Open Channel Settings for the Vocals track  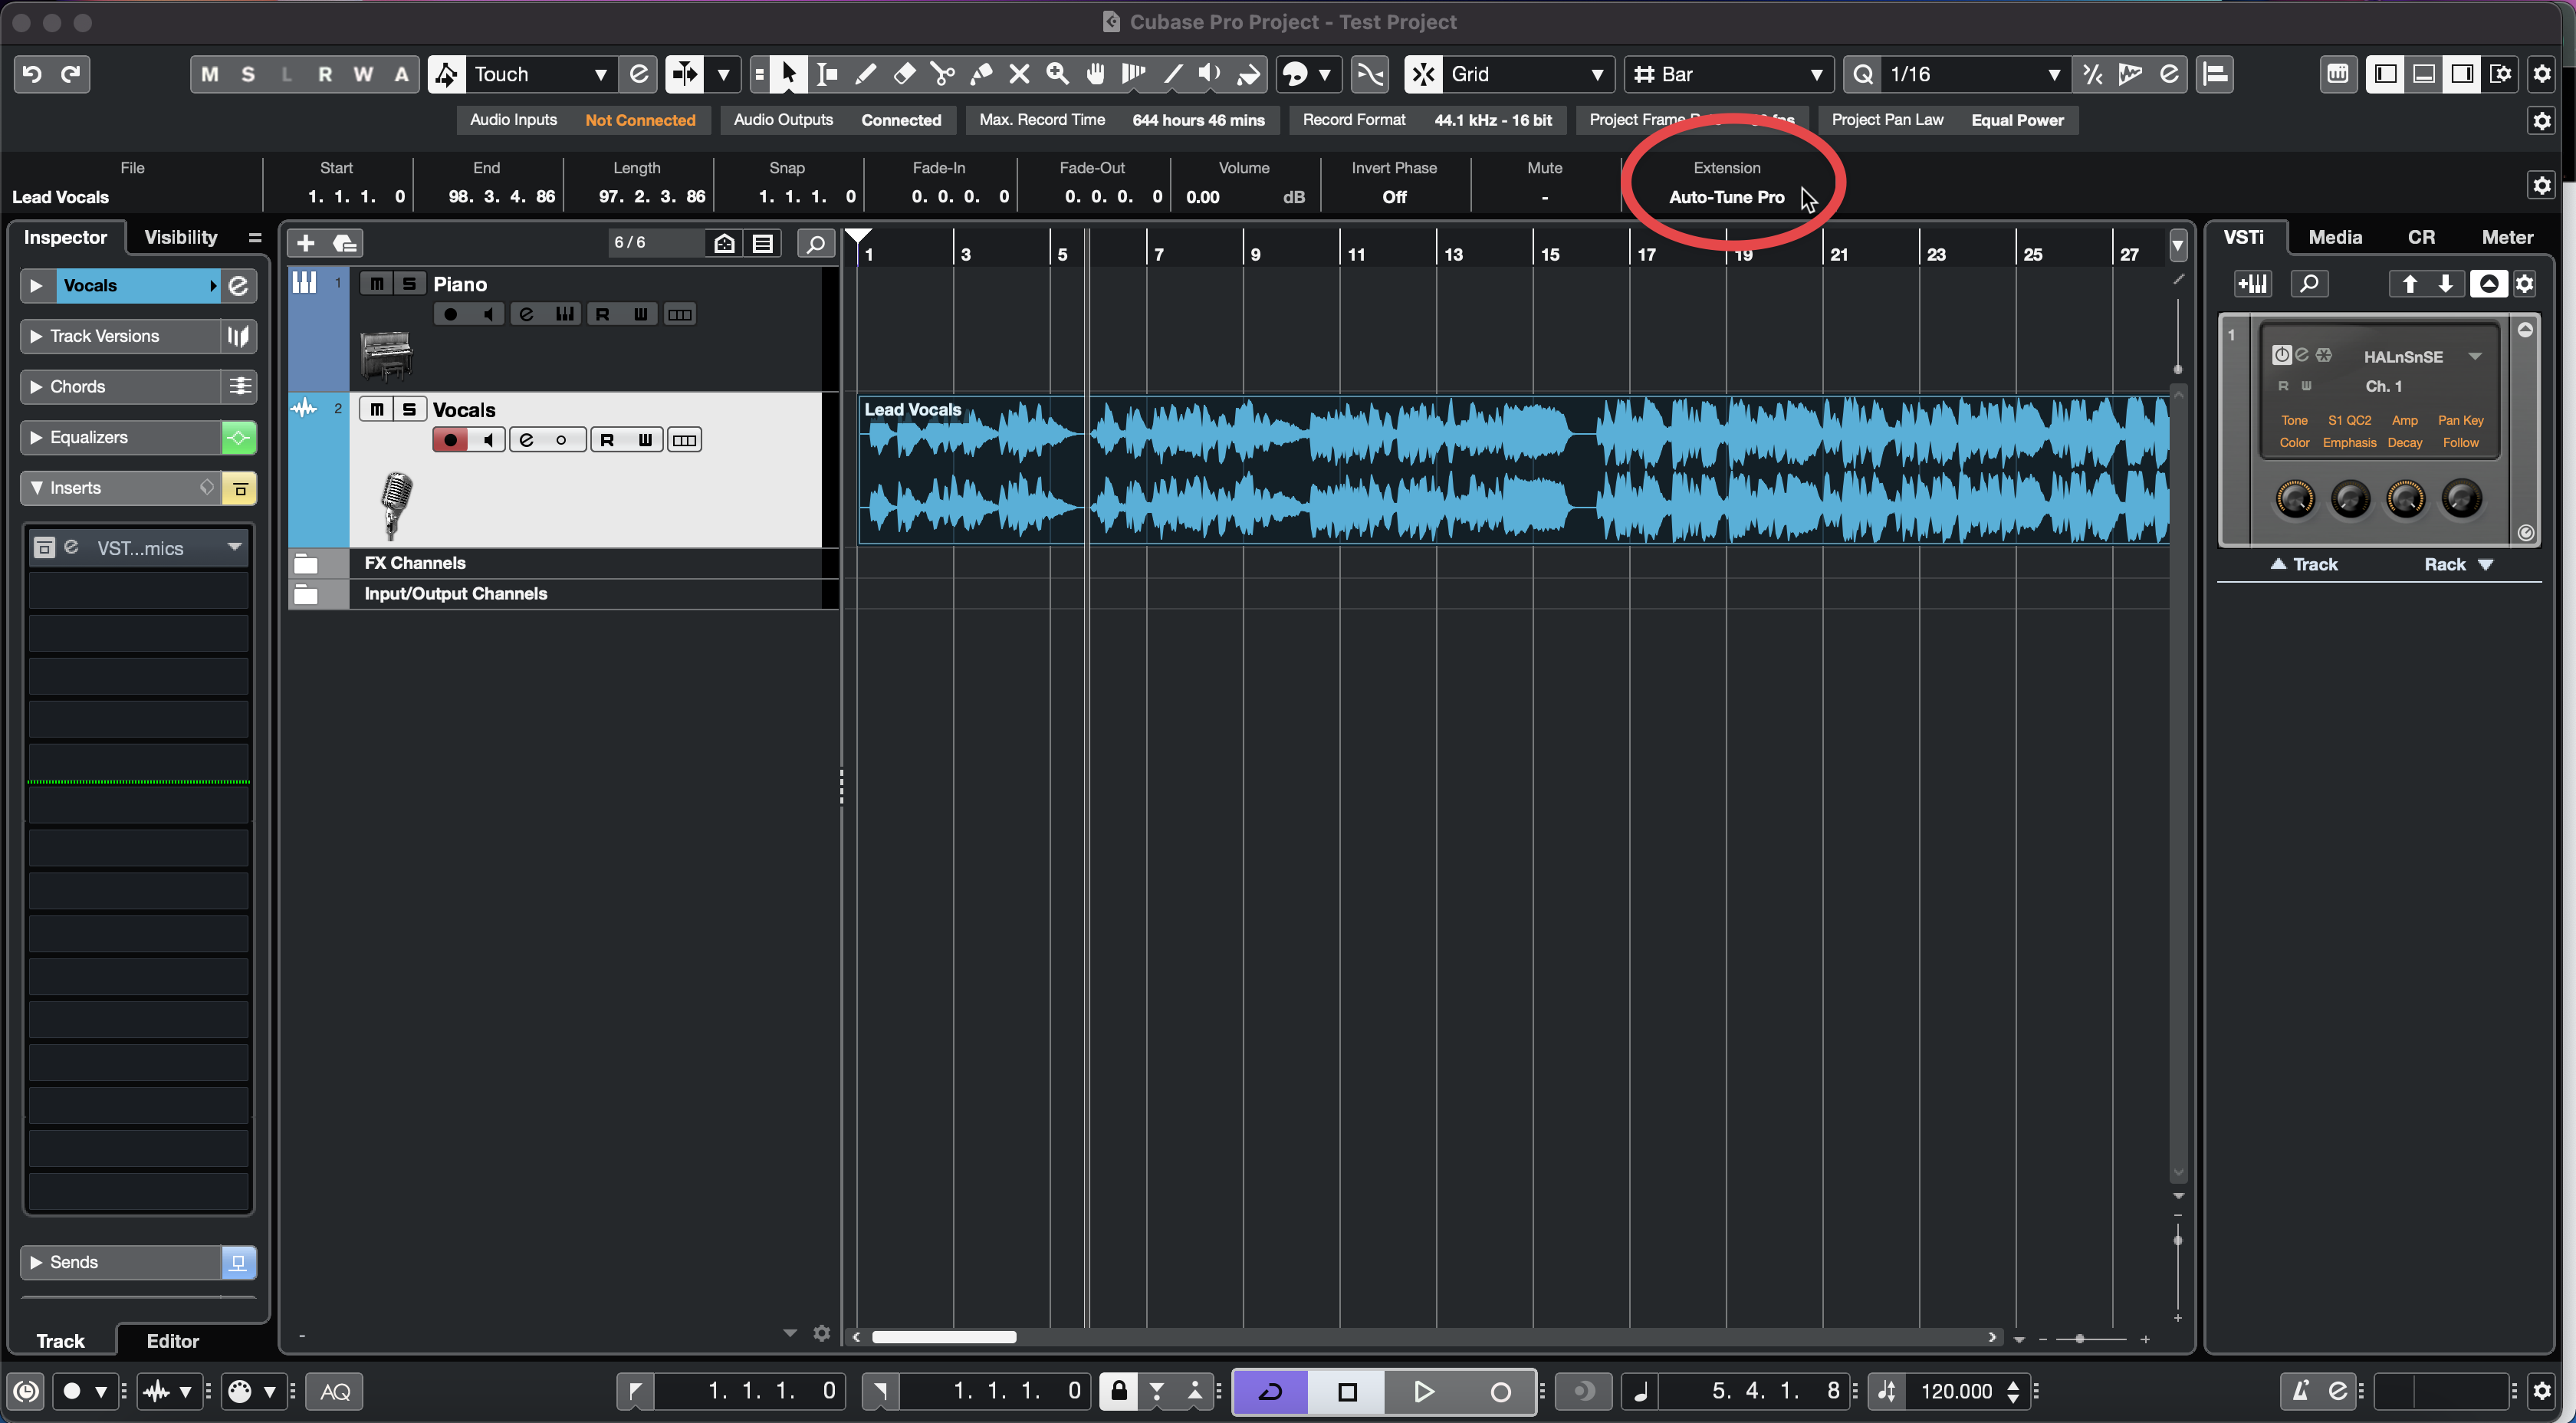(x=527, y=439)
